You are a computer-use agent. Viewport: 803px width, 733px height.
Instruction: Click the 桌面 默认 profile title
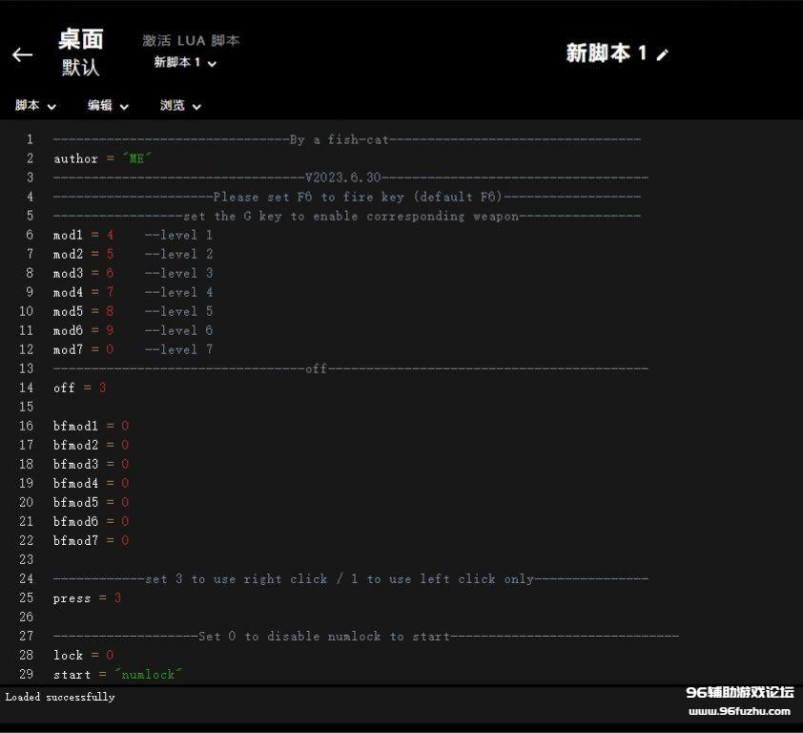(x=81, y=52)
